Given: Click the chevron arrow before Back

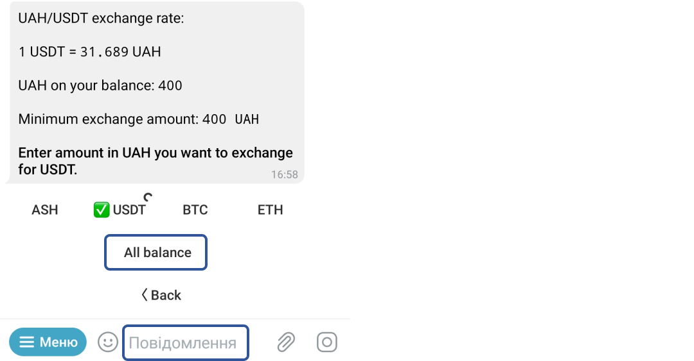Looking at the screenshot, I should pyautogui.click(x=145, y=295).
